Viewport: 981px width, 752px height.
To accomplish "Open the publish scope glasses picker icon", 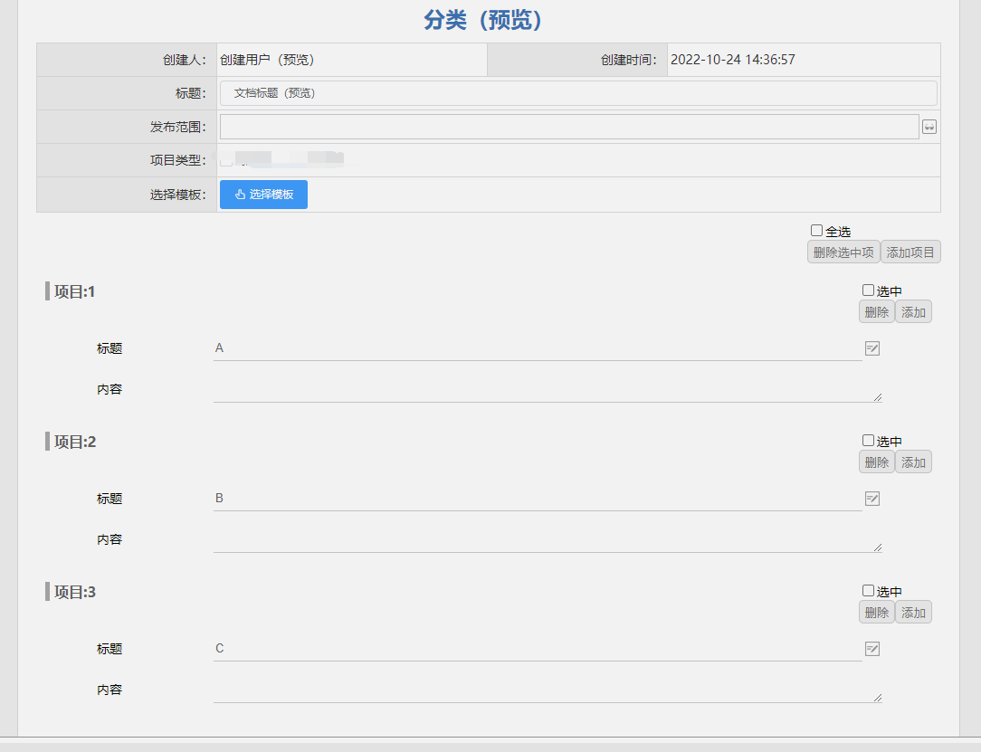I will tap(929, 127).
